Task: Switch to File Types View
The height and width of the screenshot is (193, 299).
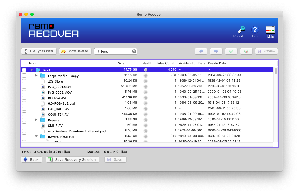Action: pyautogui.click(x=39, y=51)
